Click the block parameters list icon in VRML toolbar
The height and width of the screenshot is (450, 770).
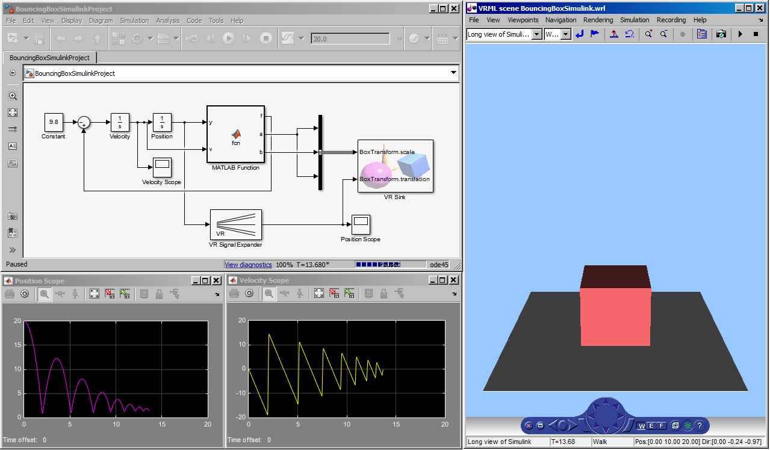pyautogui.click(x=701, y=34)
